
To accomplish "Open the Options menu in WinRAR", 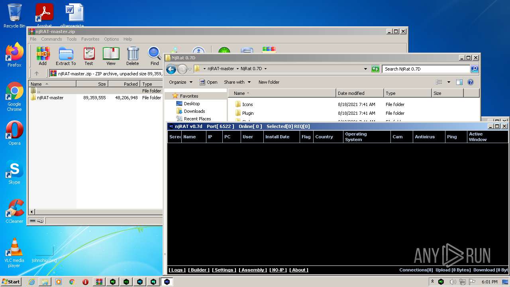I will [112, 39].
